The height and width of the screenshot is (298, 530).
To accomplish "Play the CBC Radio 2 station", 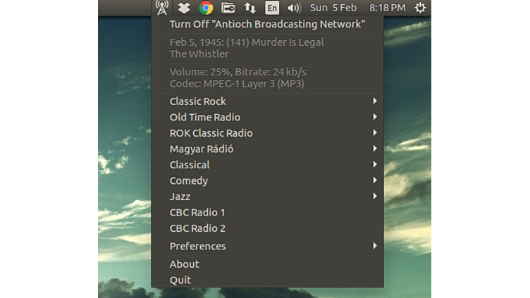I will coord(197,228).
